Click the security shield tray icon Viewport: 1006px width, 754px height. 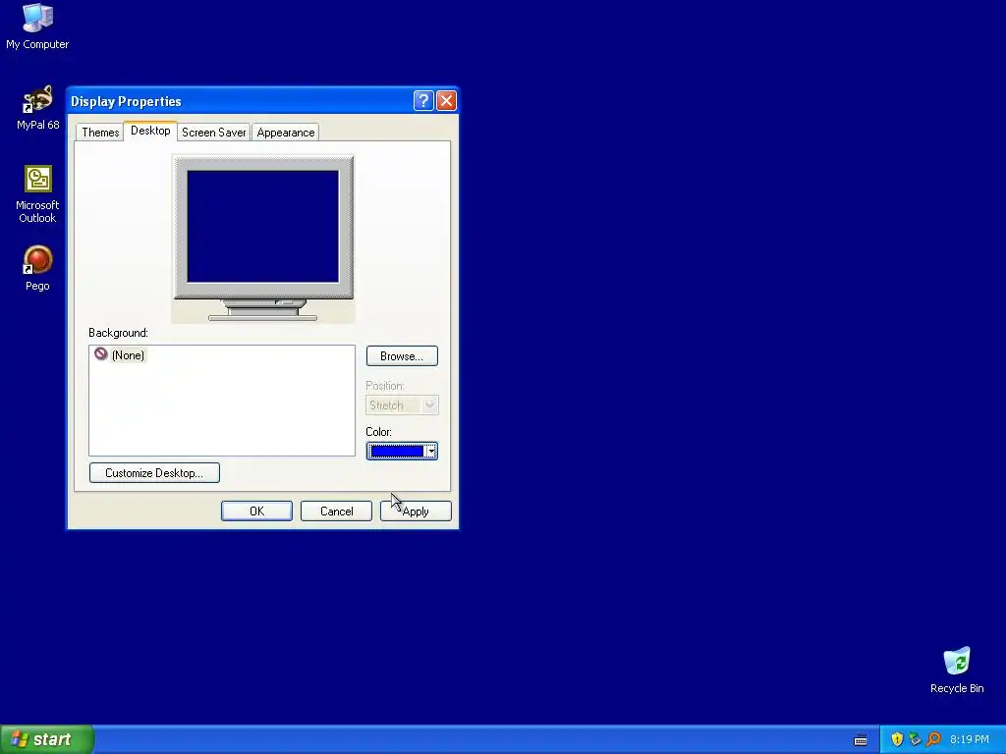(x=897, y=739)
